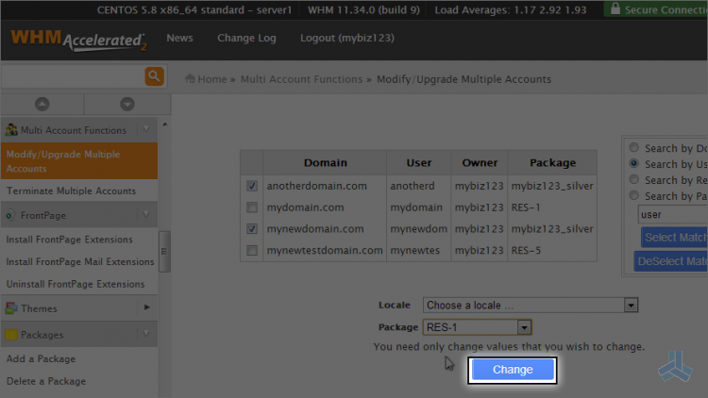Check the mydomain.com row checkbox

tap(252, 207)
